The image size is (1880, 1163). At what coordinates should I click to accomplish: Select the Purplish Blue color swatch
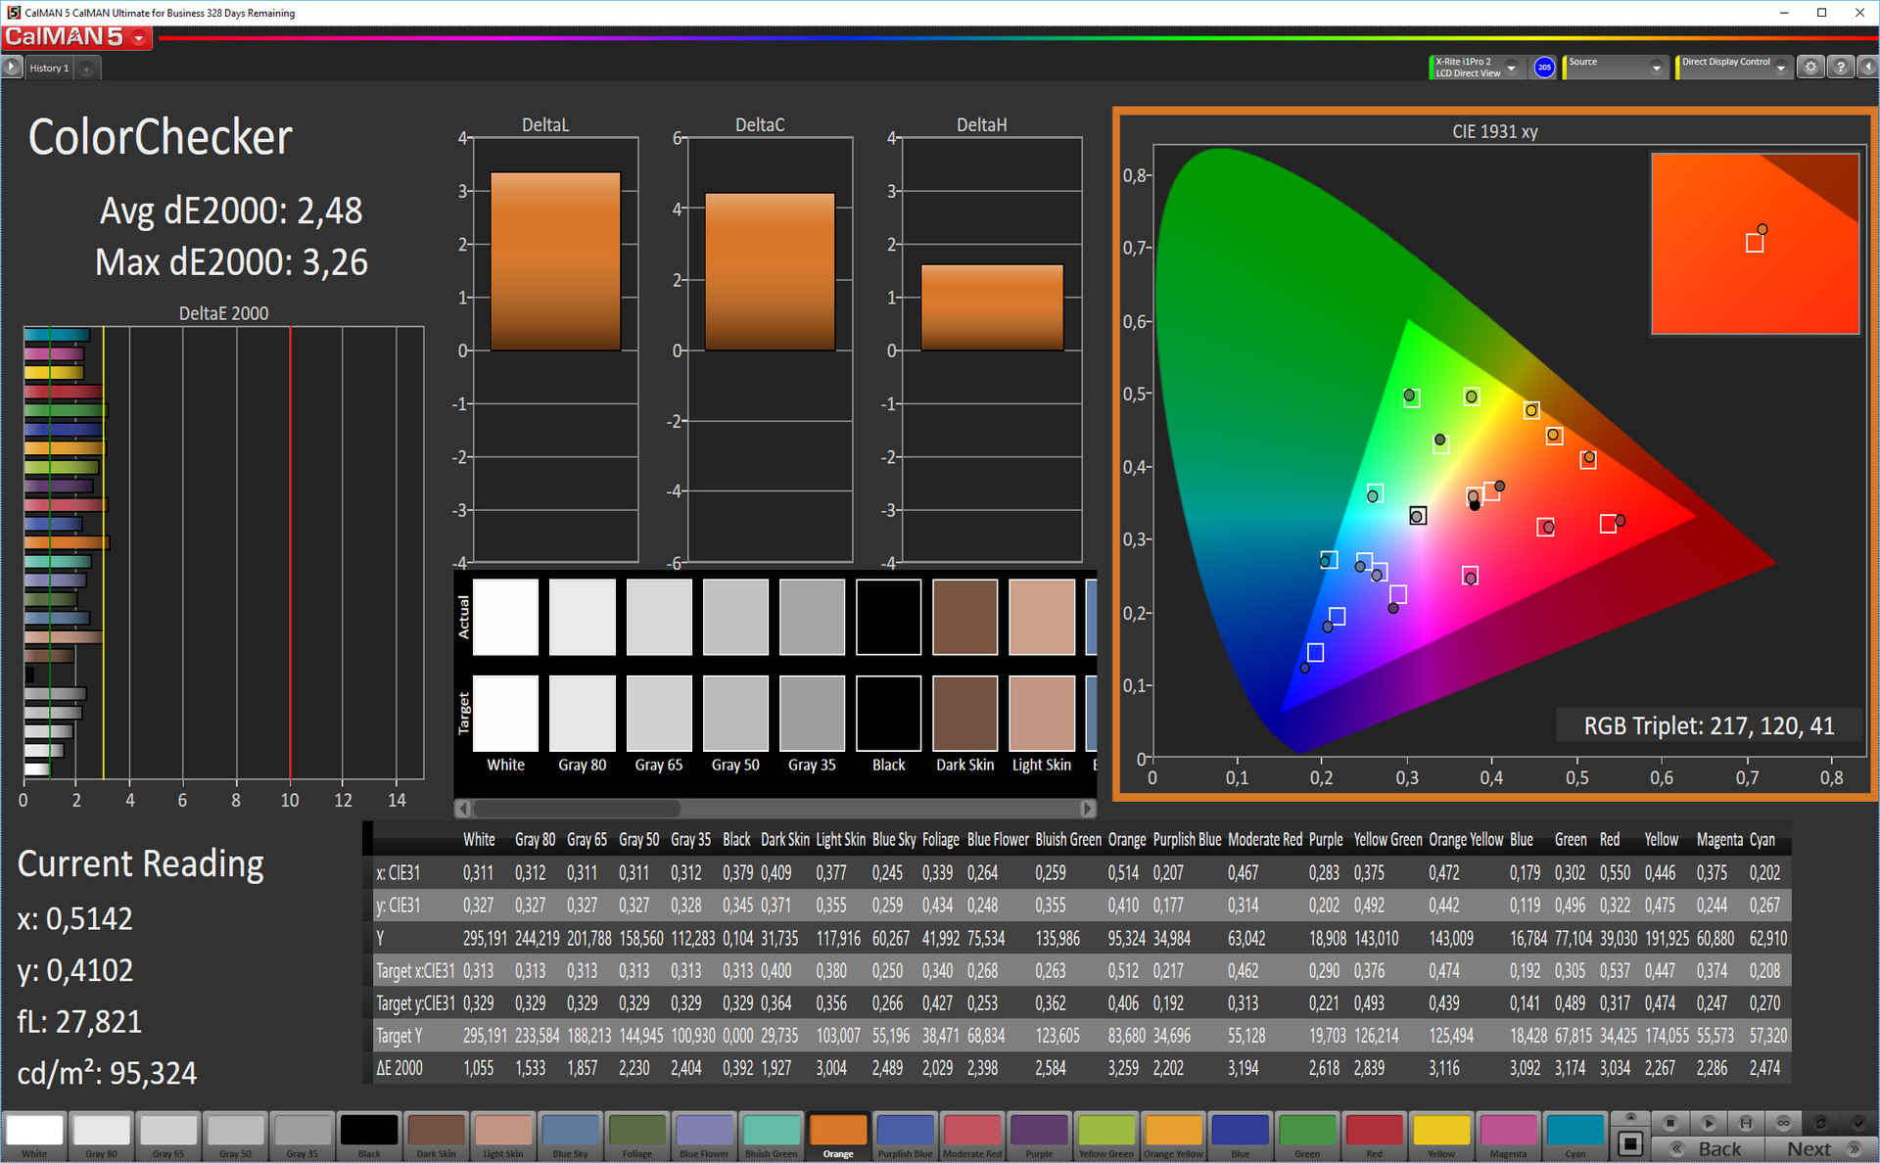coord(905,1136)
